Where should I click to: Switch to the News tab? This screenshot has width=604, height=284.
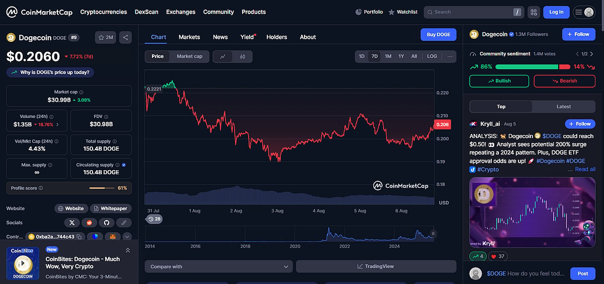point(220,37)
